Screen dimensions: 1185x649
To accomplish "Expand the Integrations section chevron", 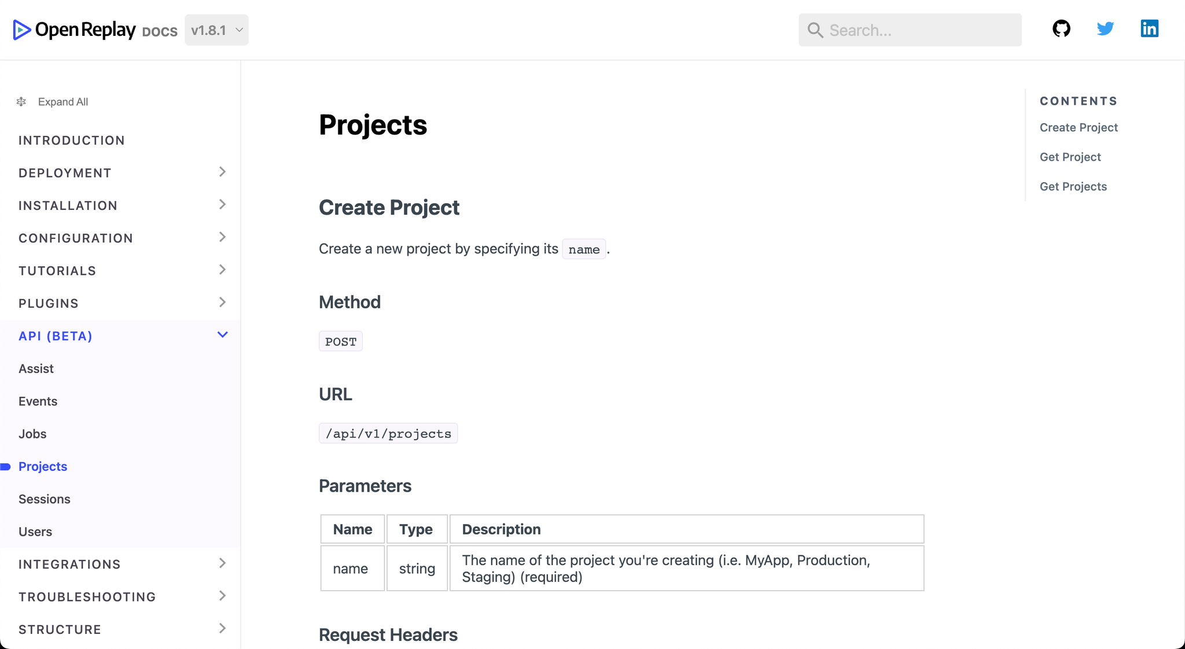I will point(222,563).
